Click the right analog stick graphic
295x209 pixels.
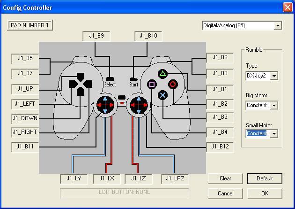coord(139,105)
